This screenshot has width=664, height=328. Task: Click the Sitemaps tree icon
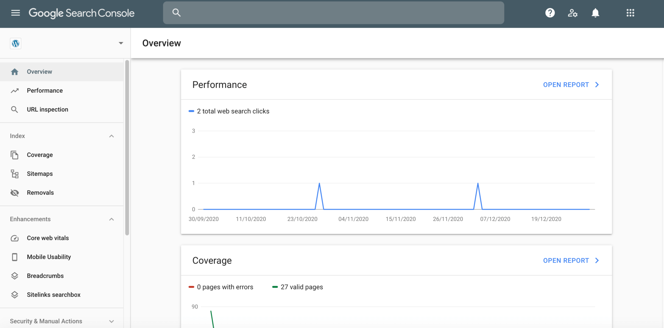coord(15,174)
